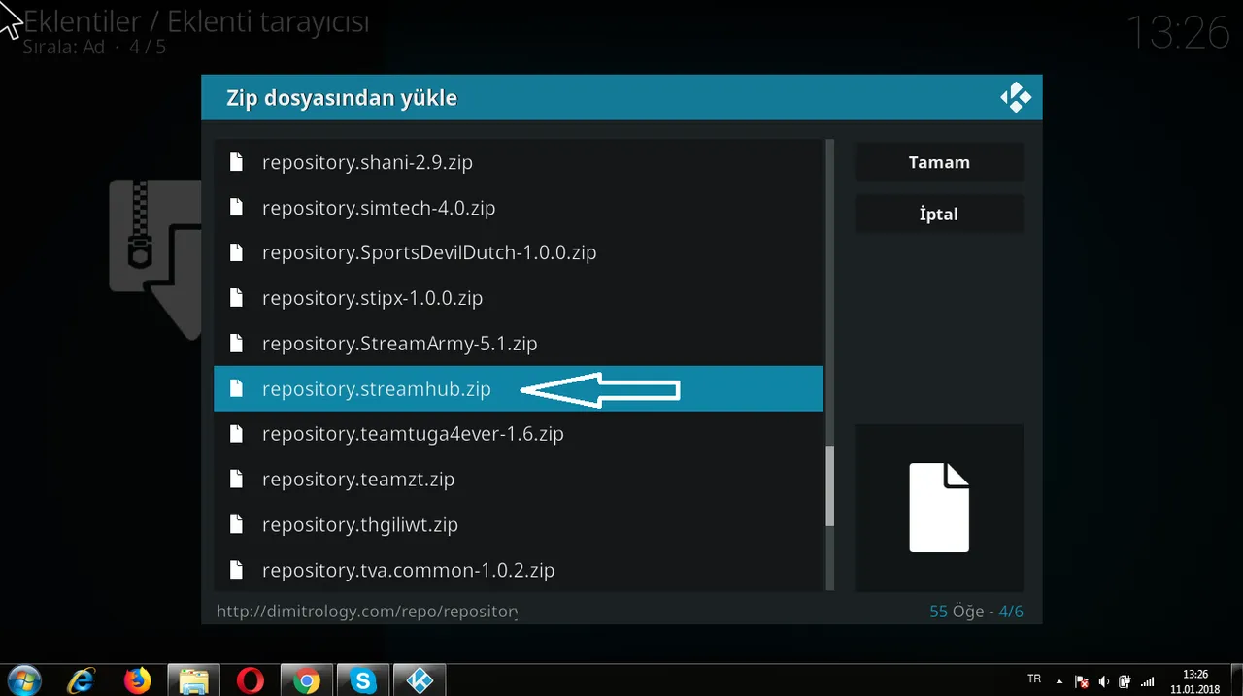Open Chrome from taskbar
This screenshot has width=1243, height=696.
[307, 680]
